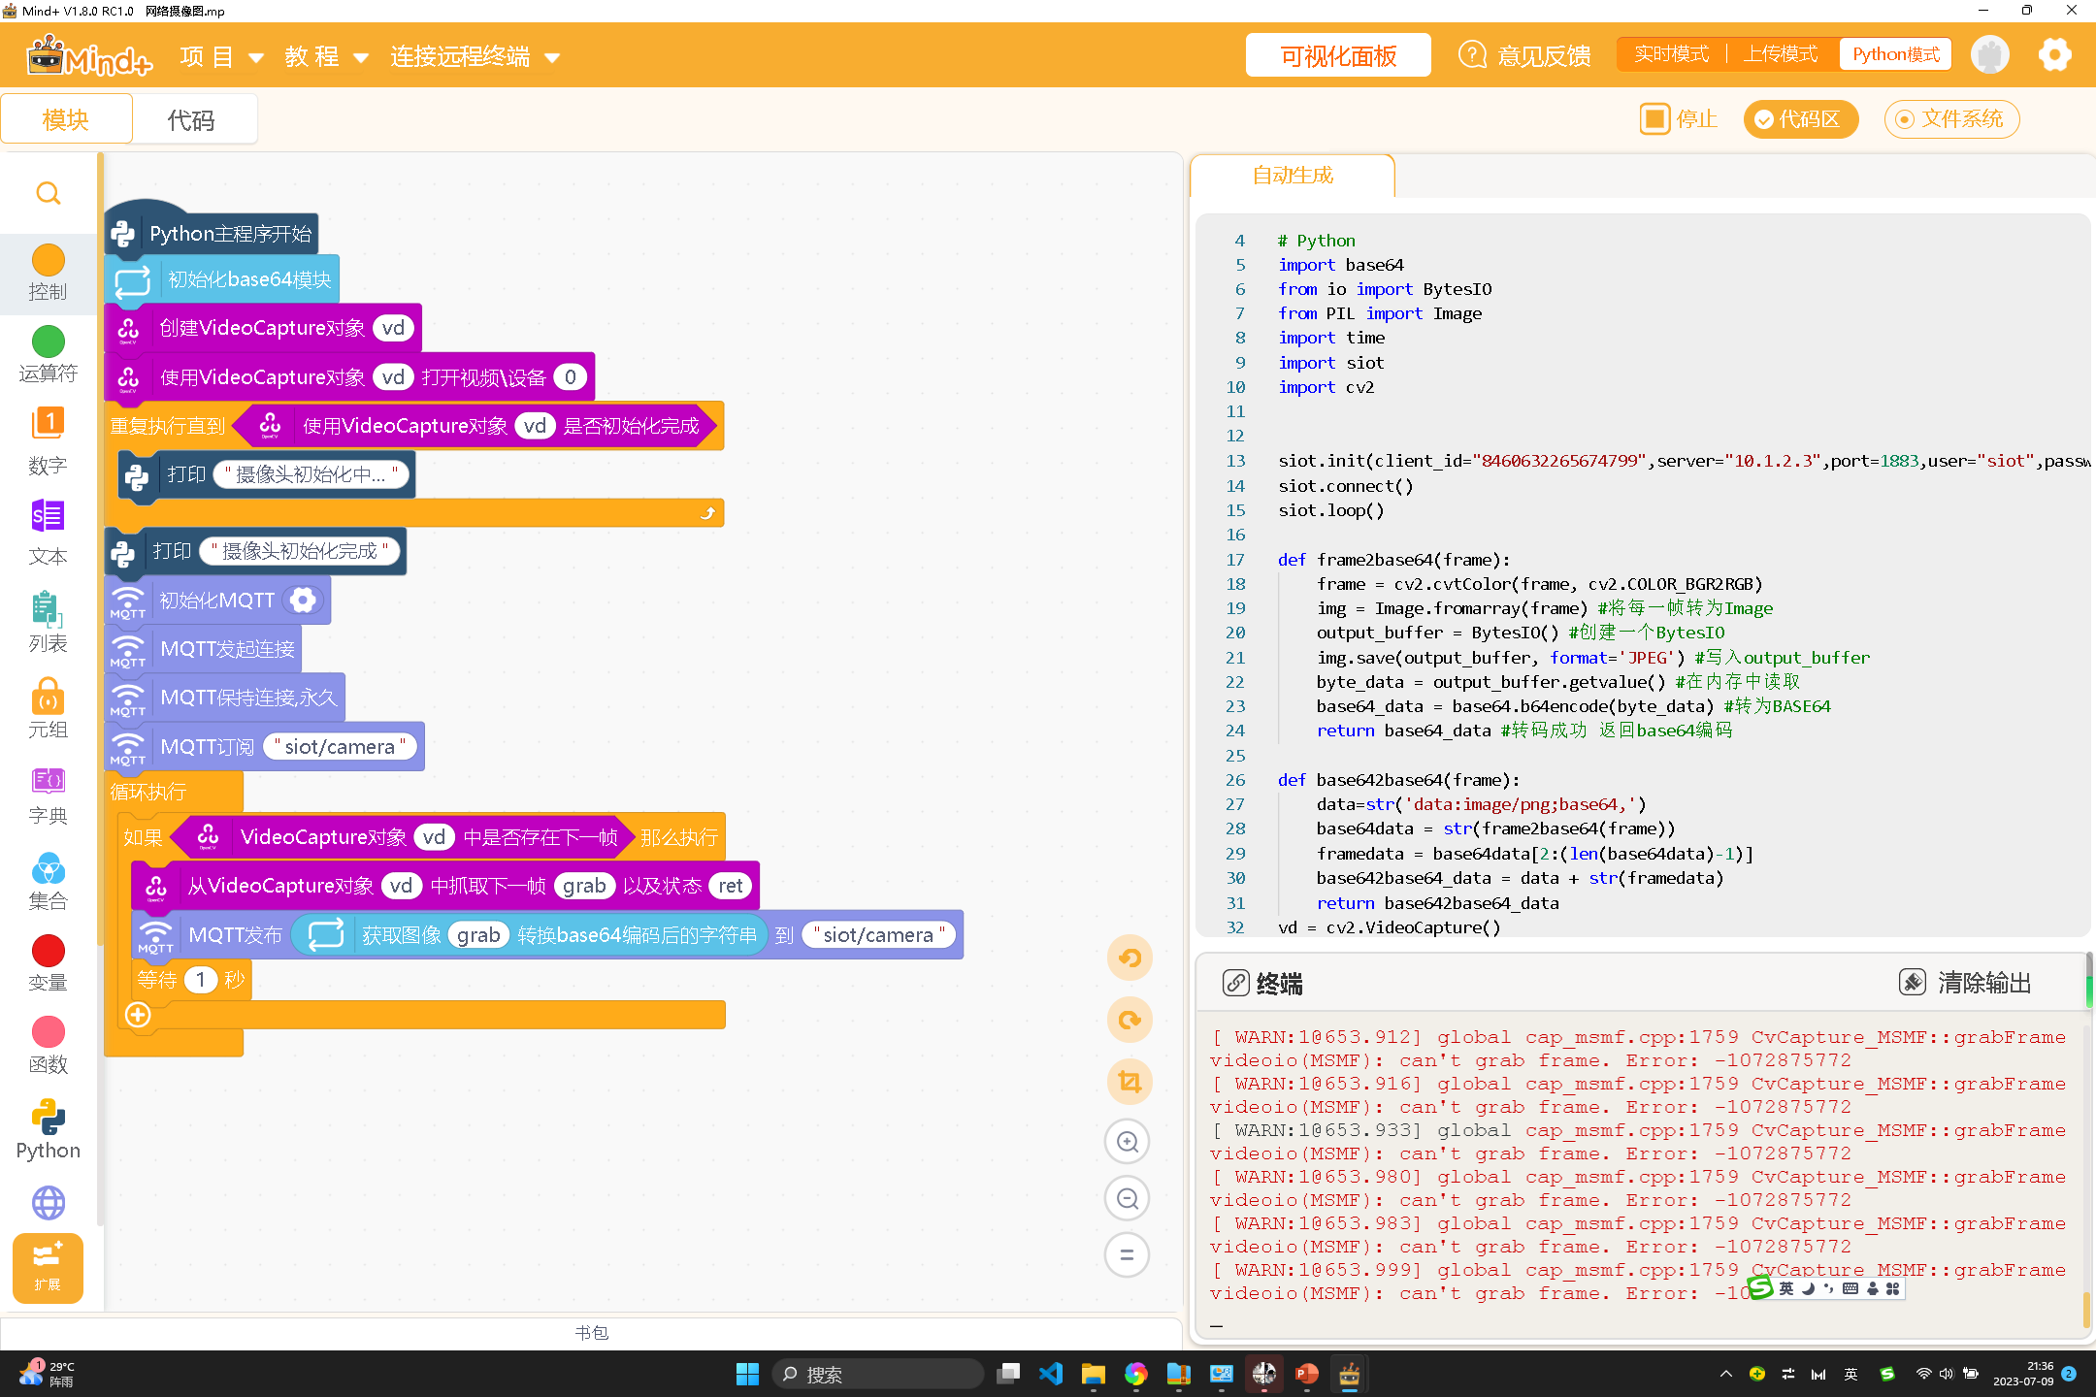The image size is (2096, 1397).
Task: Select the 数字 numbers category
Action: (x=48, y=442)
